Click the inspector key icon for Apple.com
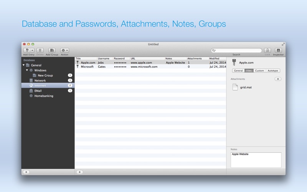Image resolution: width=307 pixels, height=192 pixels. tap(234, 62)
